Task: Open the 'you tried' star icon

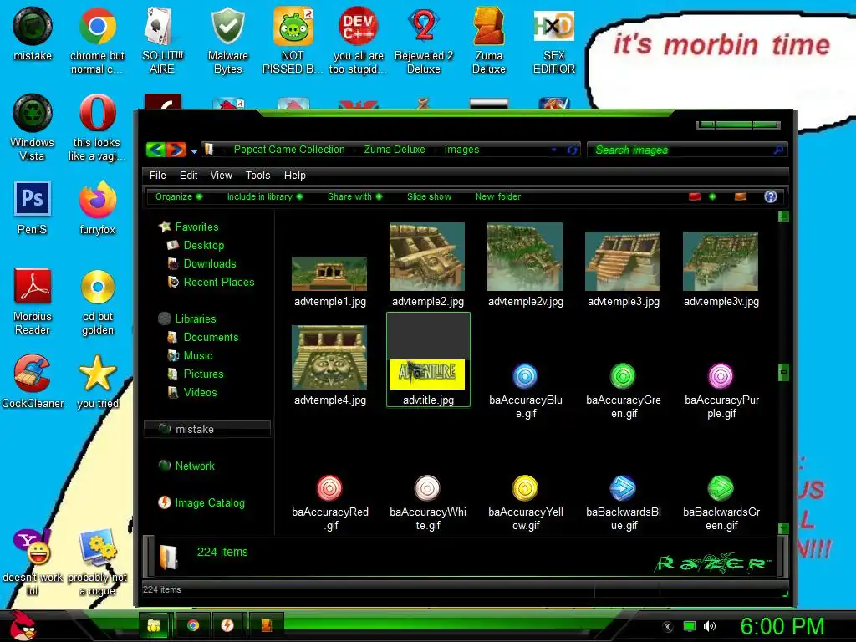Action: pos(97,381)
